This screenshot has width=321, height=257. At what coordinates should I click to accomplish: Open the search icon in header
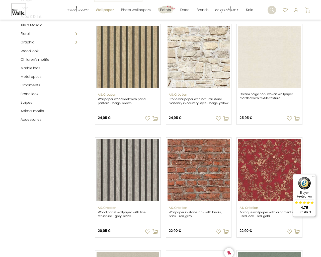(272, 10)
